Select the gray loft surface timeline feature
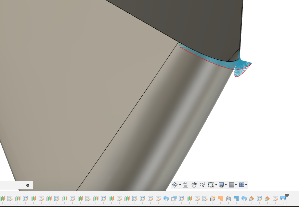 tap(228, 199)
